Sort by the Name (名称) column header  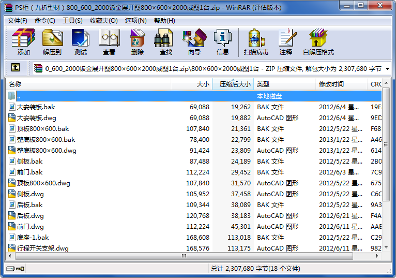click(88, 84)
